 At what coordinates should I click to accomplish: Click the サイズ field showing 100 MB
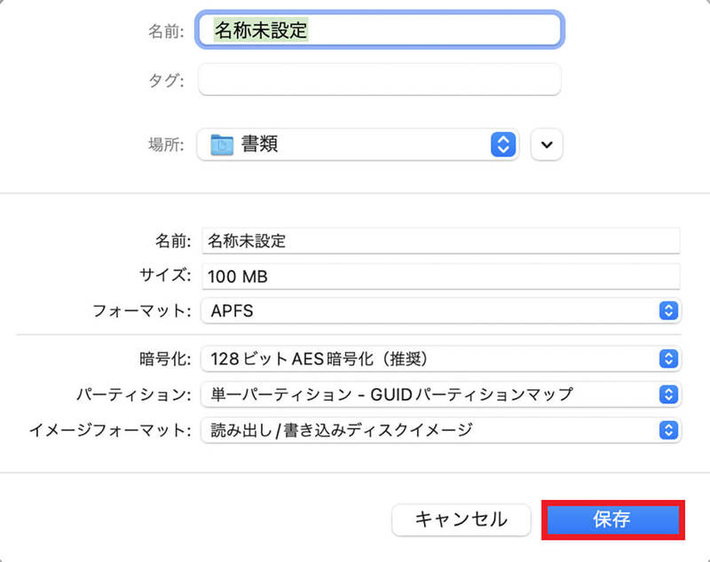point(440,277)
